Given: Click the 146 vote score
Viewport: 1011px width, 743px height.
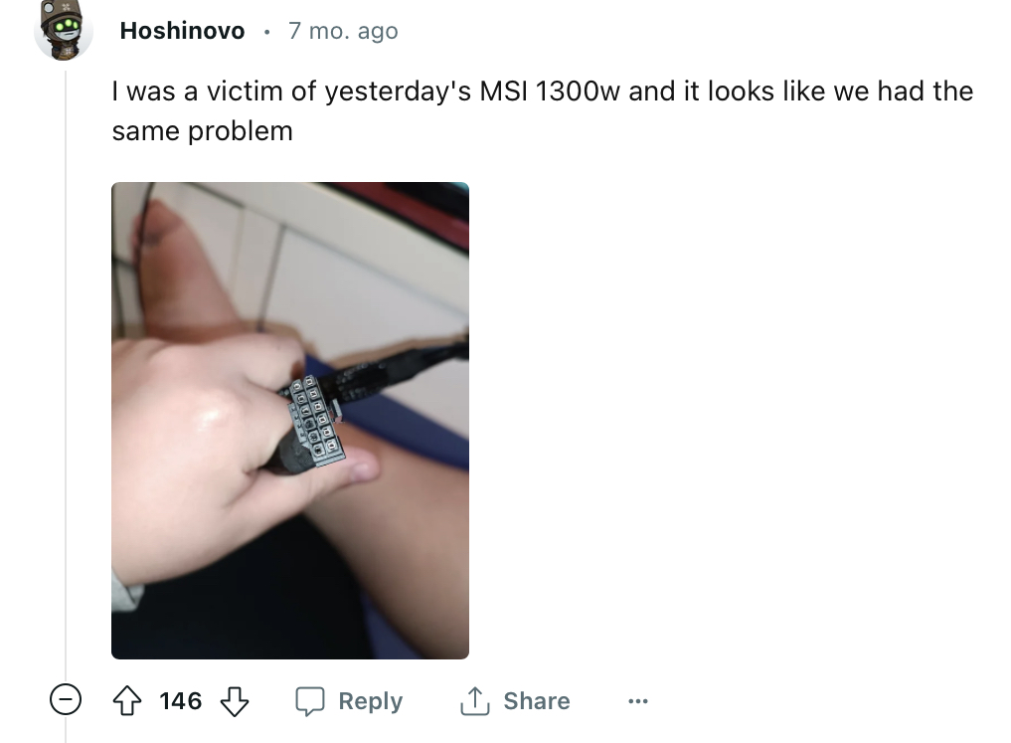Looking at the screenshot, I should [x=181, y=701].
